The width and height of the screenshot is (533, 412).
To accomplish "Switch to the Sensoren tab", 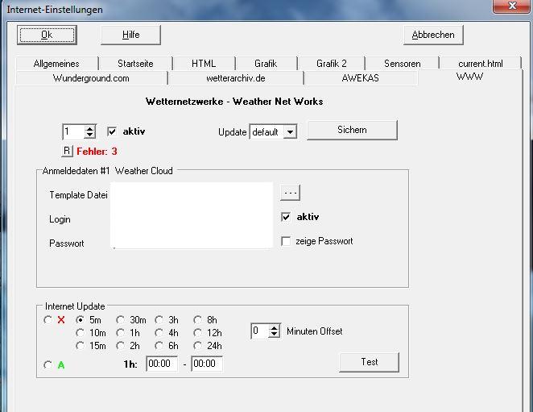I will [x=402, y=63].
